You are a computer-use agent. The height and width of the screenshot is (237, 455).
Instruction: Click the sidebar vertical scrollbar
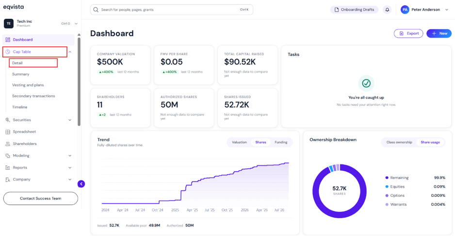coord(79,82)
